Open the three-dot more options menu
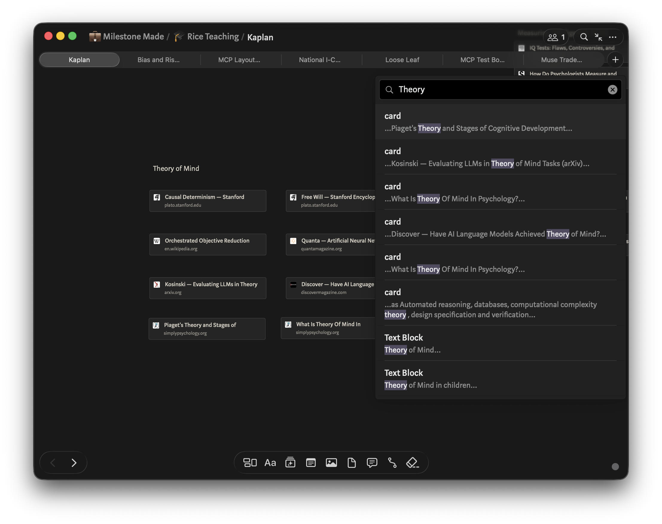Screen dimensions: 662x524 613,37
